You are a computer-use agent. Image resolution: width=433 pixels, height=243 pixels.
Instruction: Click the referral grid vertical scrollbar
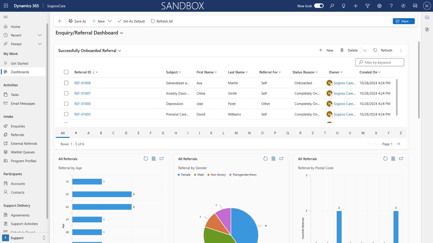[397, 97]
